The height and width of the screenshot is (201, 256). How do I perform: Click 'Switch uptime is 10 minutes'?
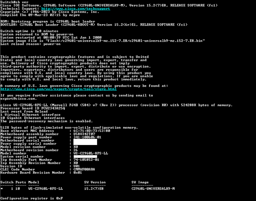(x=29, y=31)
